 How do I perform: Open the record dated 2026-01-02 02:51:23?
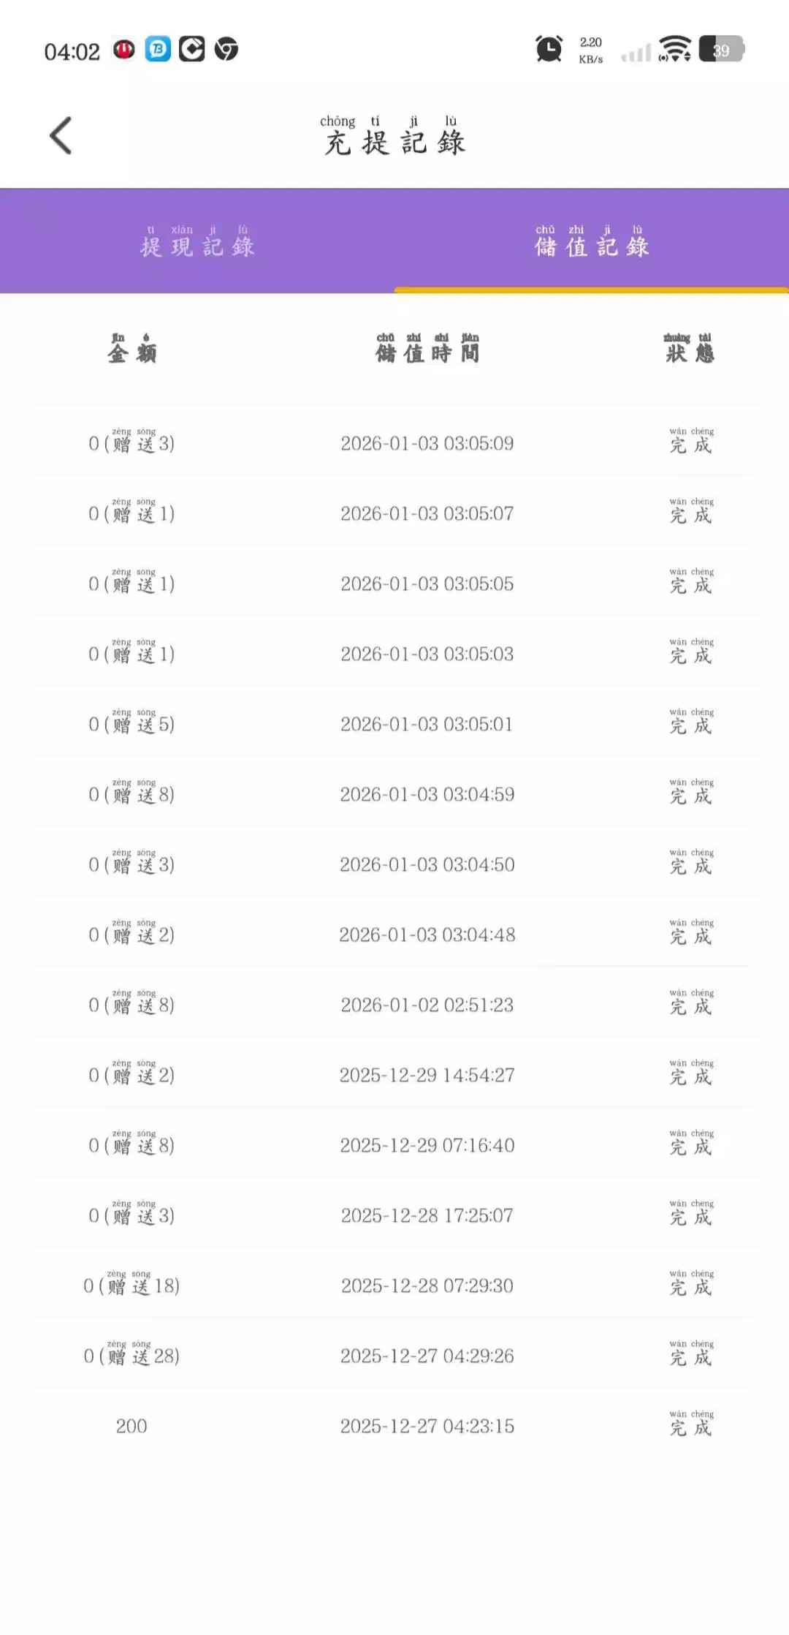[x=427, y=1005]
